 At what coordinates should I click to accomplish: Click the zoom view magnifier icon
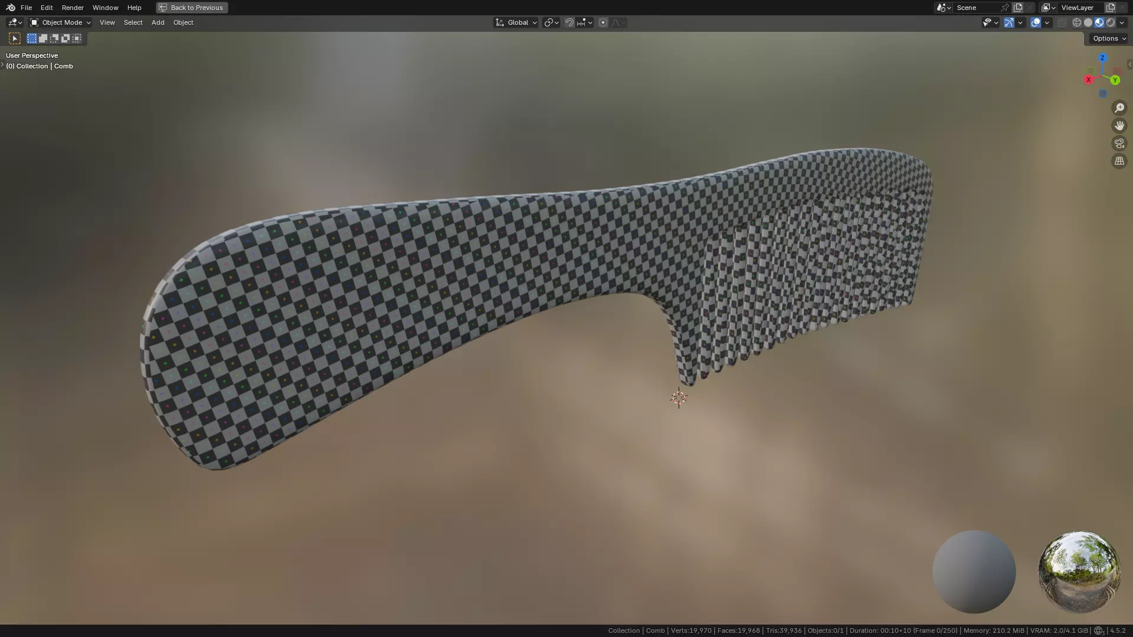[1119, 108]
